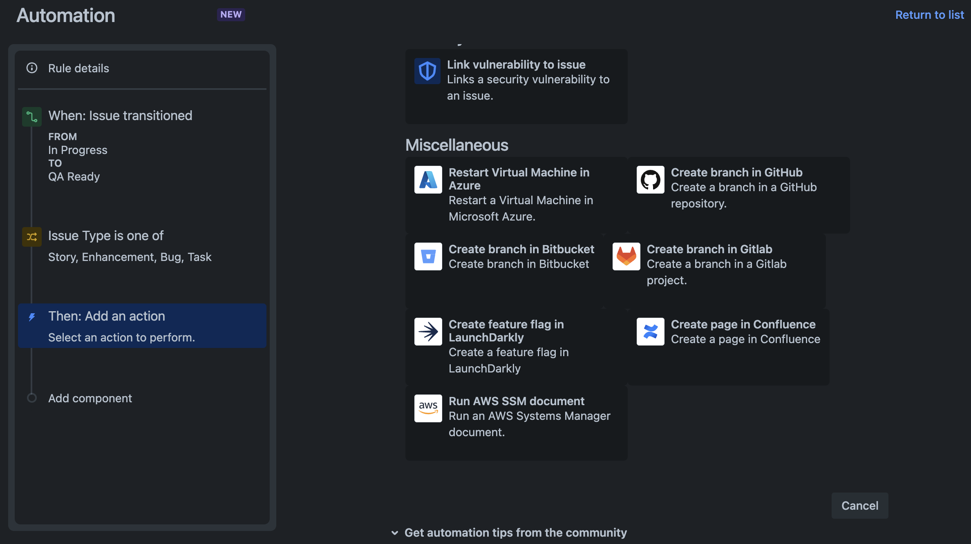Click Add component
The image size is (971, 544).
90,398
